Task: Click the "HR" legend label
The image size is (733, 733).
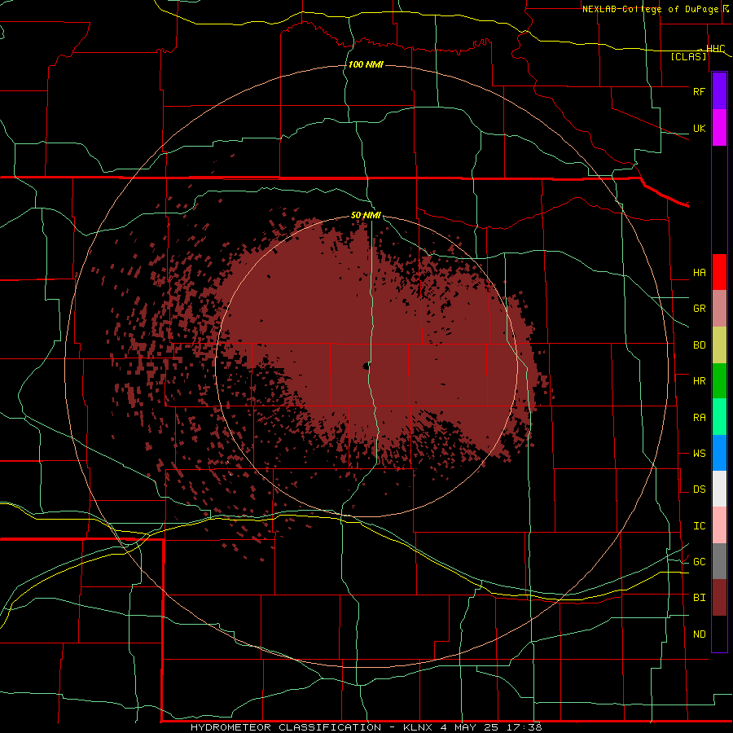Action: [700, 381]
